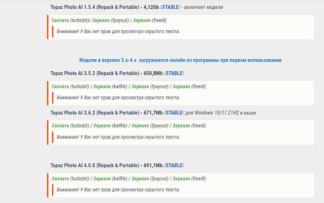Open fpayout Зеркало link for version 4.0.0
Screen dimensions: 324x203
[x=140, y=178]
